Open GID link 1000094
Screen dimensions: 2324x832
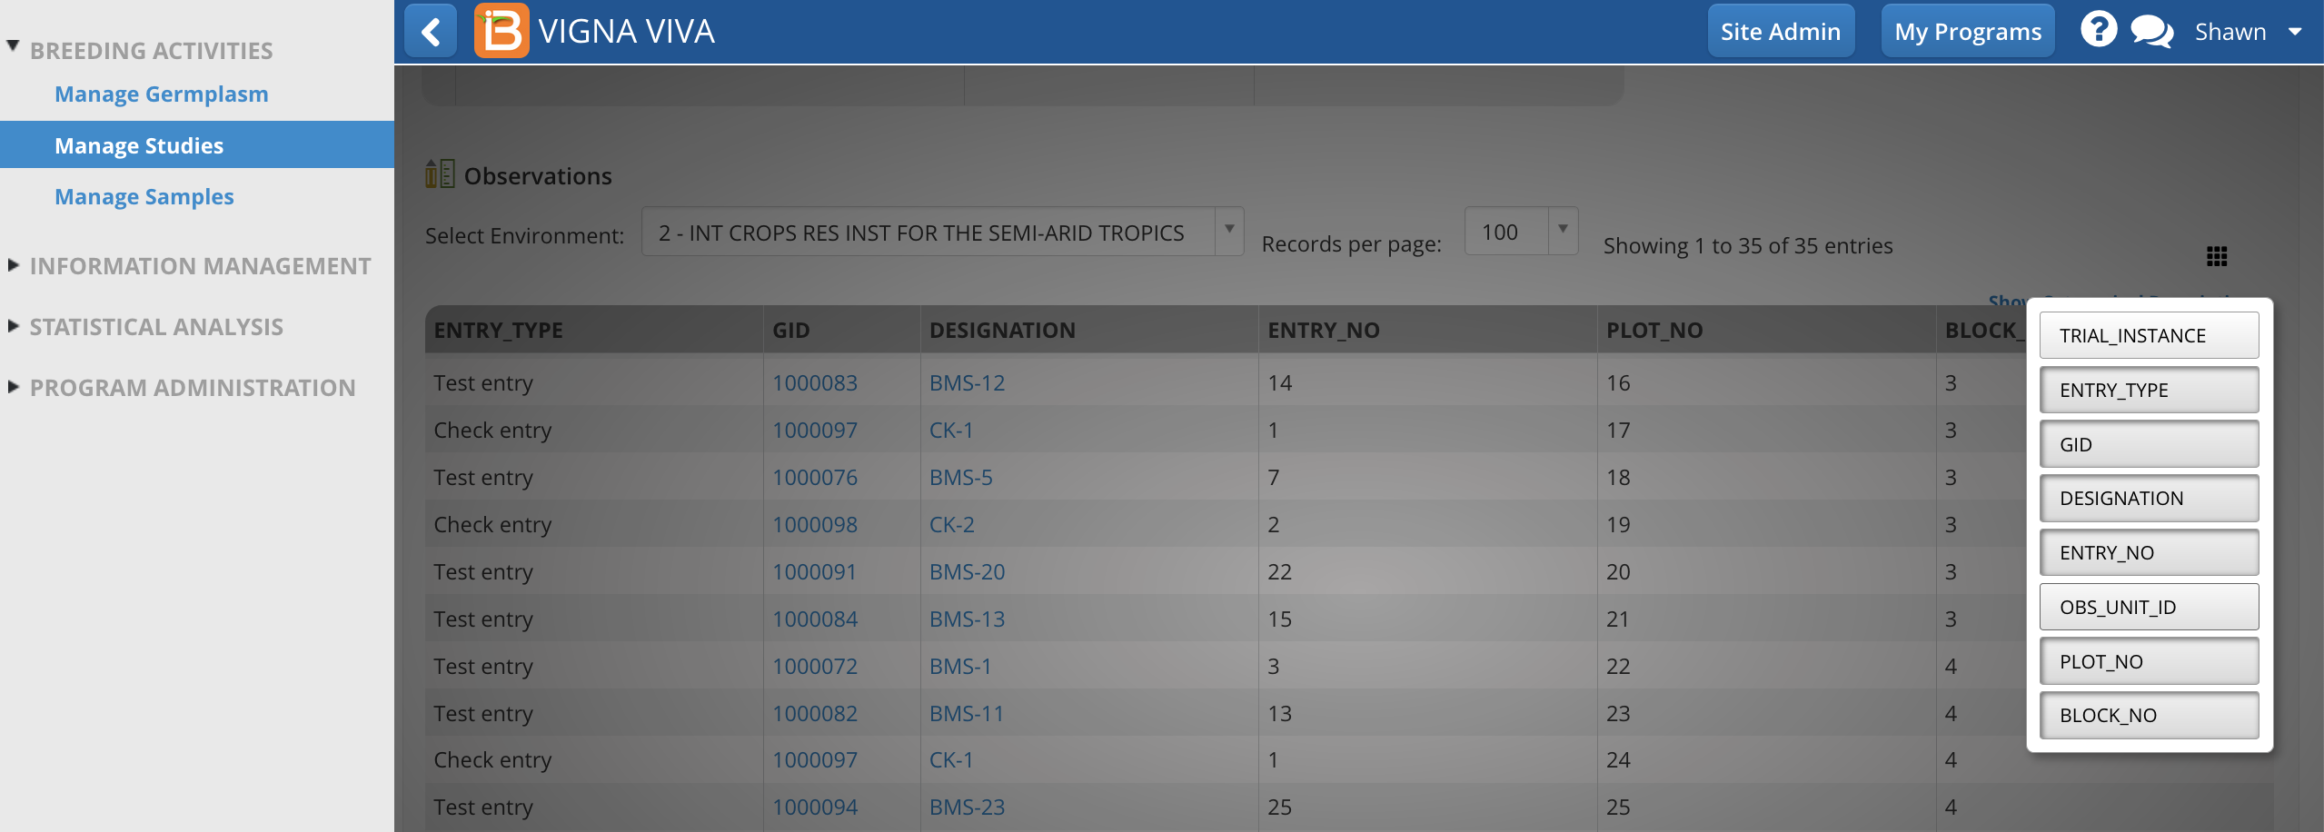coord(815,807)
